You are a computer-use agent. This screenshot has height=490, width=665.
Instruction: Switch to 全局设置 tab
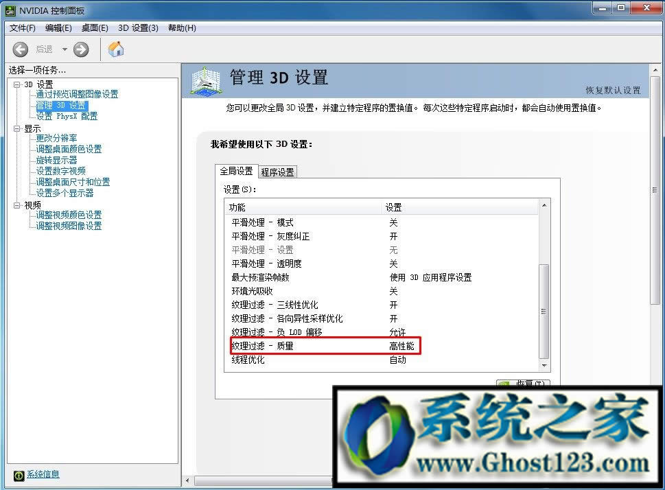tap(236, 171)
